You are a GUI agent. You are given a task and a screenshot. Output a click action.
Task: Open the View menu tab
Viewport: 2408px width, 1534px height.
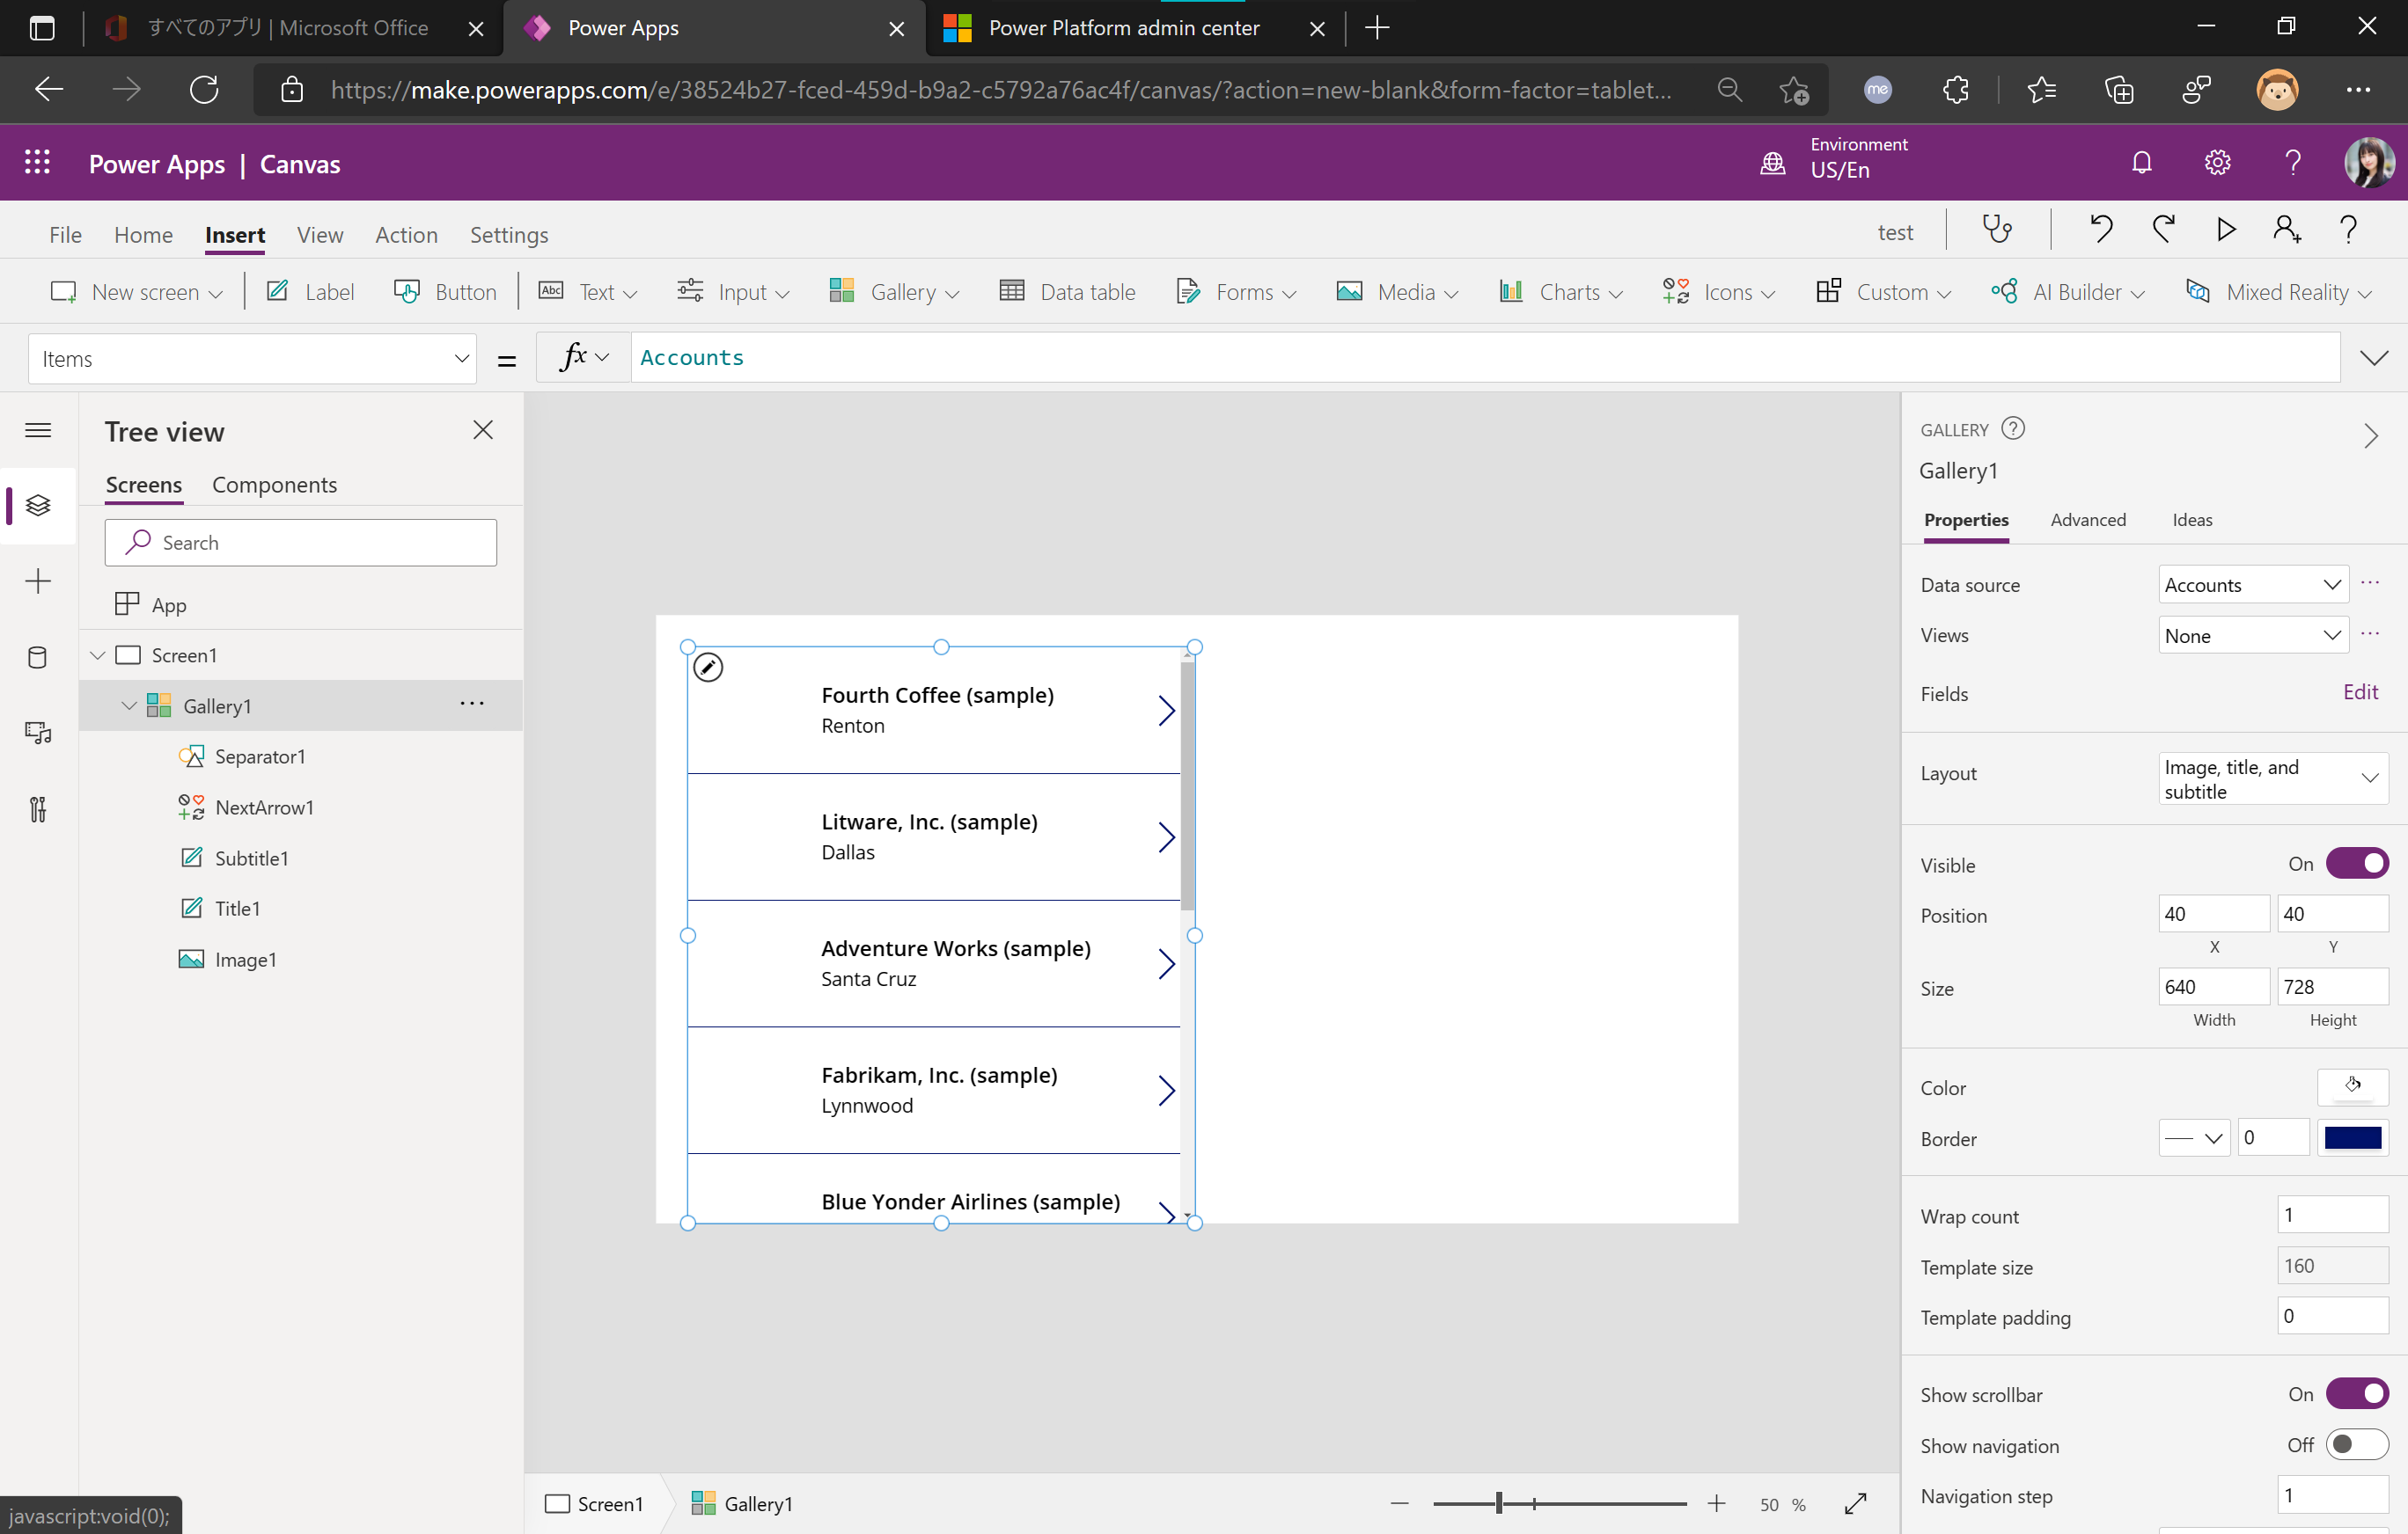[x=319, y=235]
